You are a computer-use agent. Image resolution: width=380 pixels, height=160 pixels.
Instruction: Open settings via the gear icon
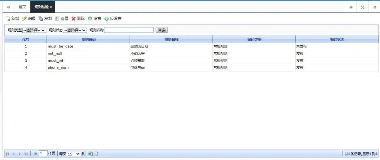(x=375, y=7)
